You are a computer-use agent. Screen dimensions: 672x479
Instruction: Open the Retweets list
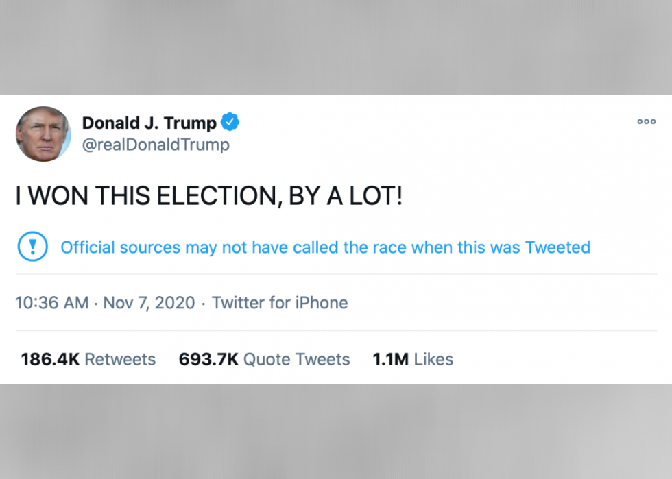coord(120,359)
